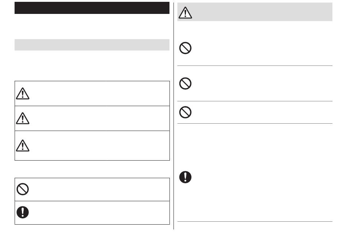The width and height of the screenshot is (347, 240).
Task: Click the empty right cell of the bottom warning row
Action: click(138, 146)
